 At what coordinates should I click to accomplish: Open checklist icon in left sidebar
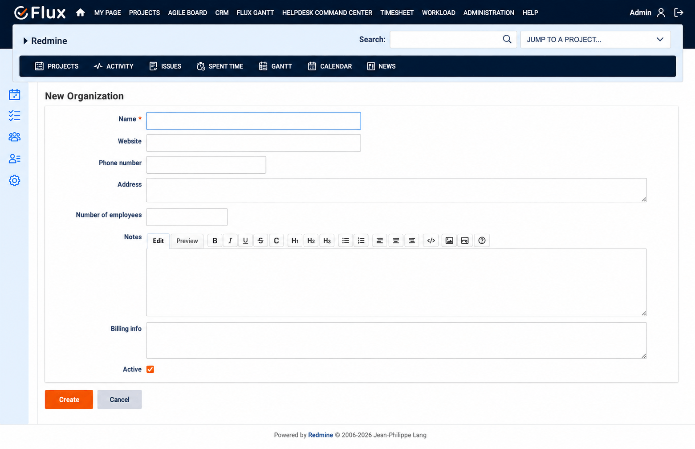coord(15,116)
